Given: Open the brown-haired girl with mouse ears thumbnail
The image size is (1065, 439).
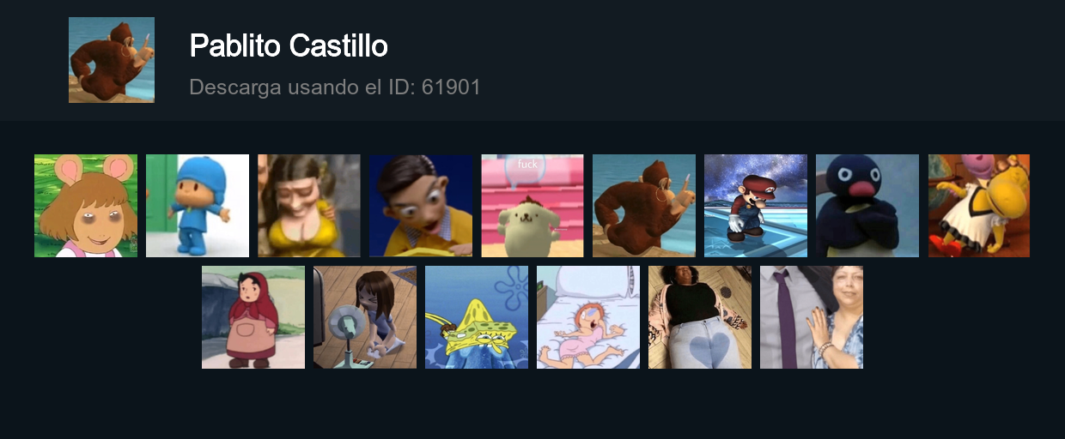Looking at the screenshot, I should click(x=86, y=206).
